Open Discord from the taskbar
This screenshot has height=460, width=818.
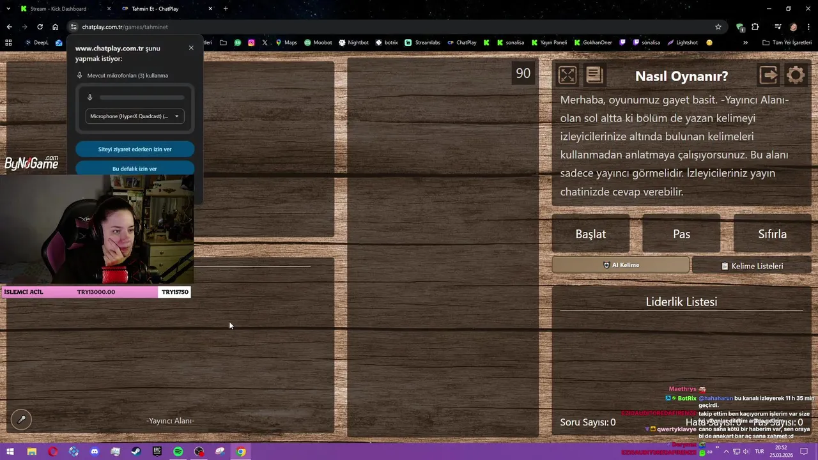click(95, 452)
